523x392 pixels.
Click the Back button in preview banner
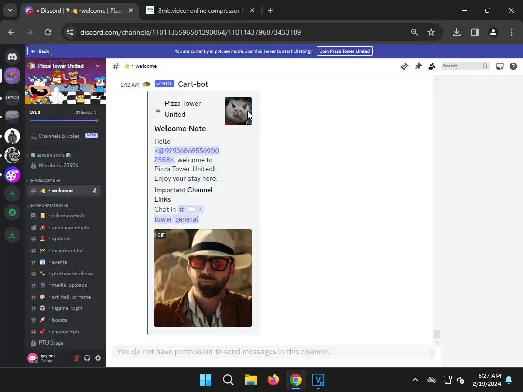click(x=39, y=51)
